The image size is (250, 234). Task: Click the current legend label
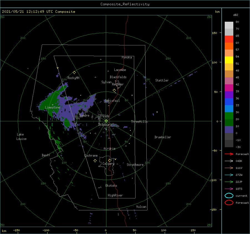tap(241, 196)
